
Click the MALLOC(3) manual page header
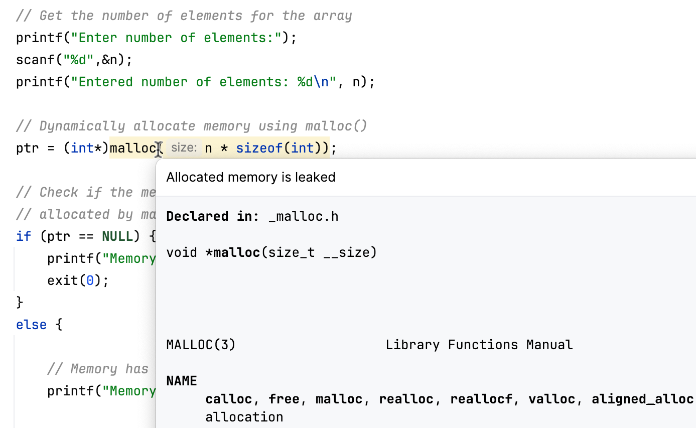click(x=200, y=344)
